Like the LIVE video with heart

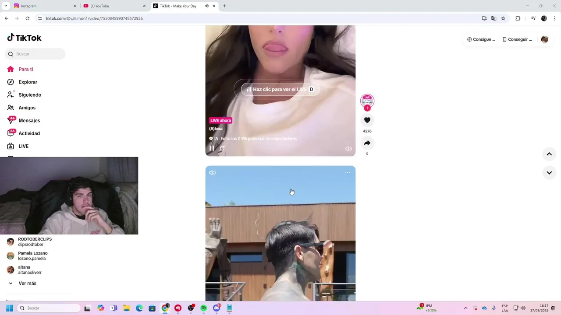[367, 120]
